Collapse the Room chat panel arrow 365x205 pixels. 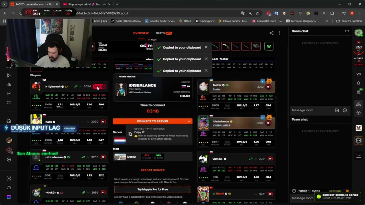point(347,31)
